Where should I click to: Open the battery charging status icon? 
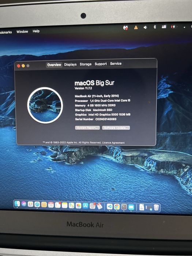[173, 27]
